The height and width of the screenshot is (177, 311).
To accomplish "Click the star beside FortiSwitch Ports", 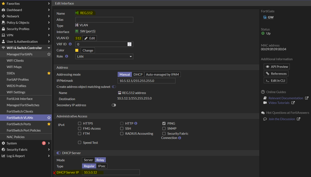I will click(49, 124).
